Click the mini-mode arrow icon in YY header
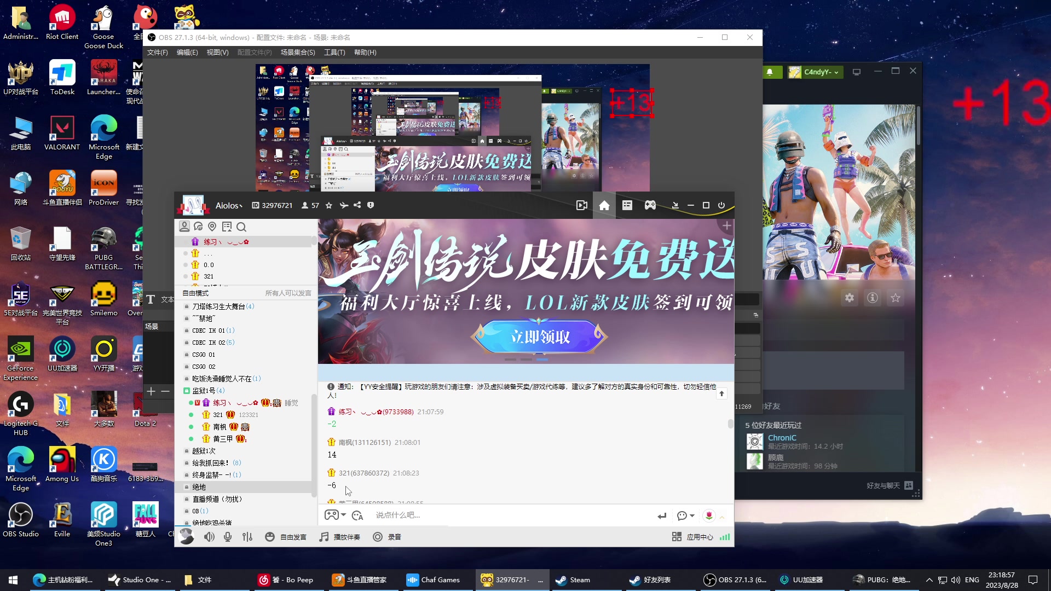Screen dimensions: 1051x591 pos(675,205)
